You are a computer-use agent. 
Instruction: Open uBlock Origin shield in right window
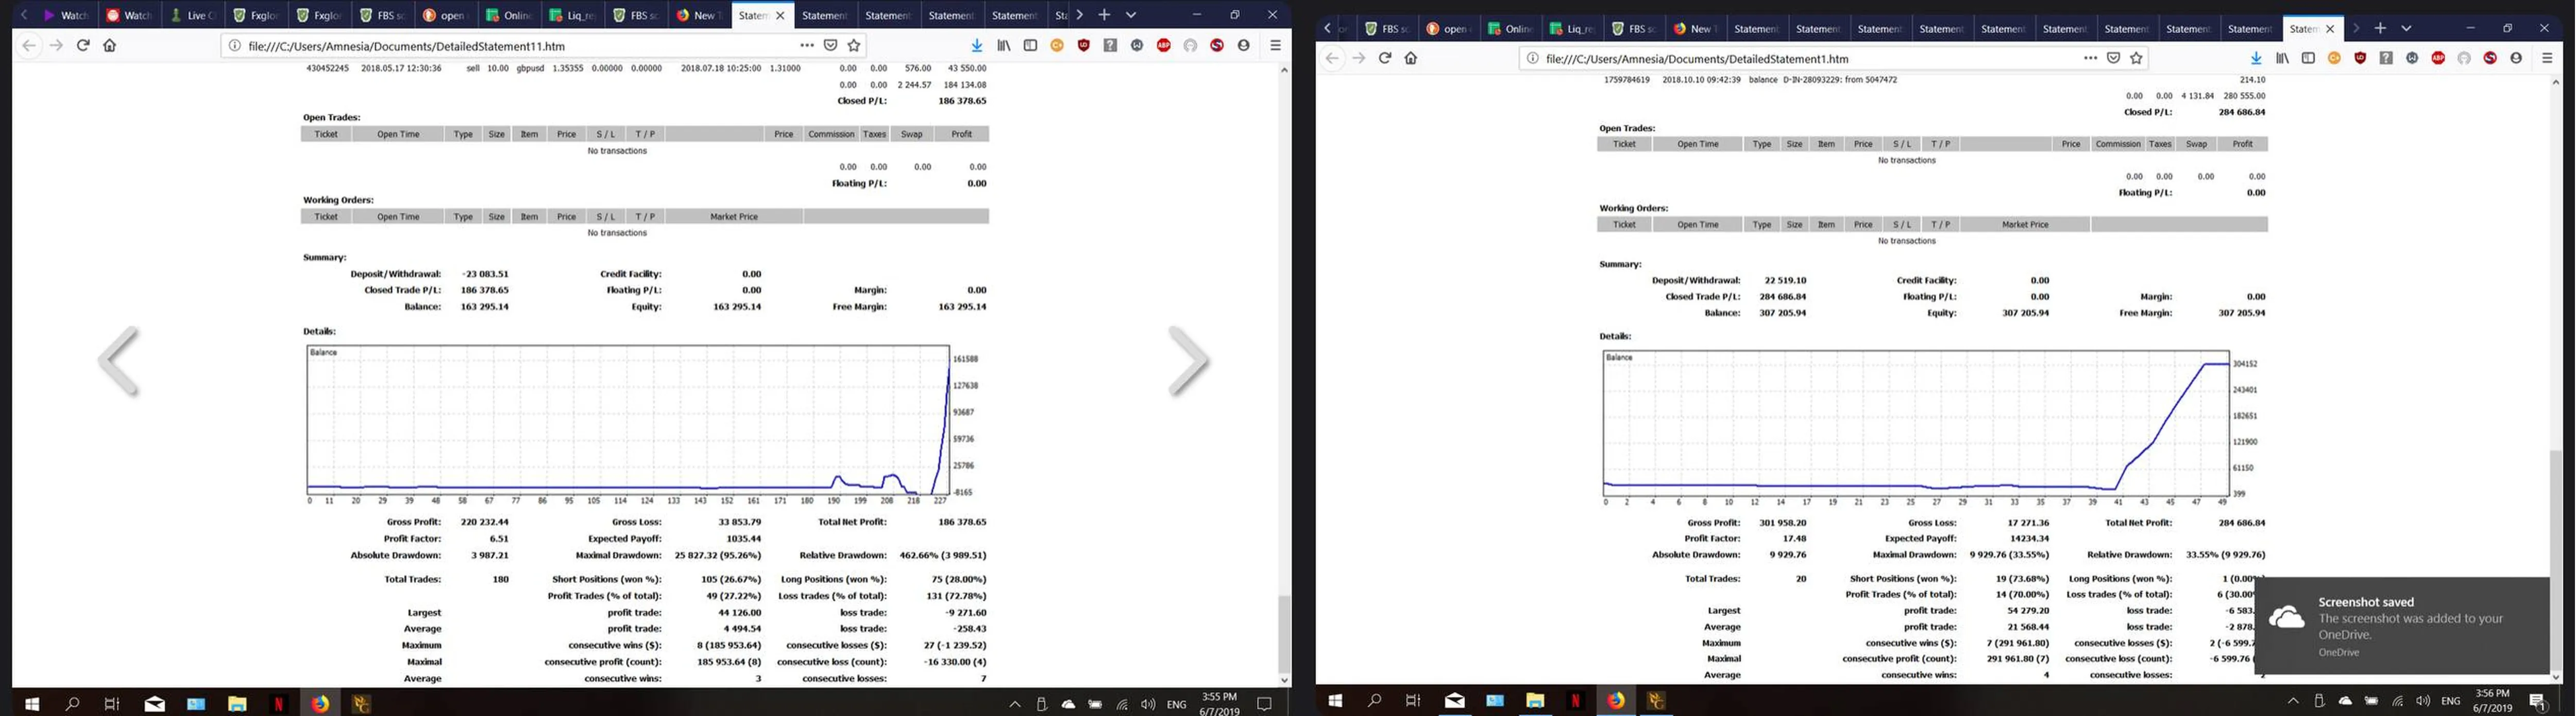click(2360, 58)
